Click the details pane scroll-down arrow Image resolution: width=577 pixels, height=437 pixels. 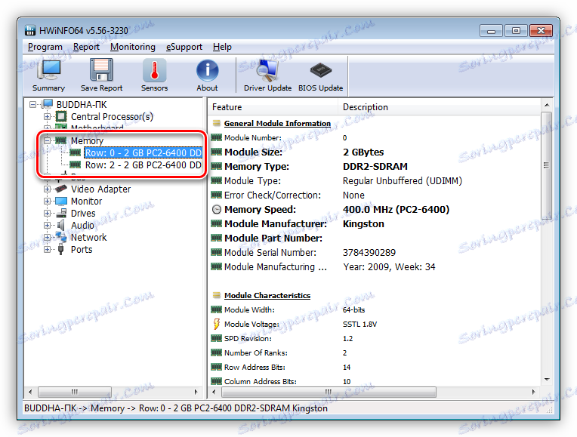(547, 379)
